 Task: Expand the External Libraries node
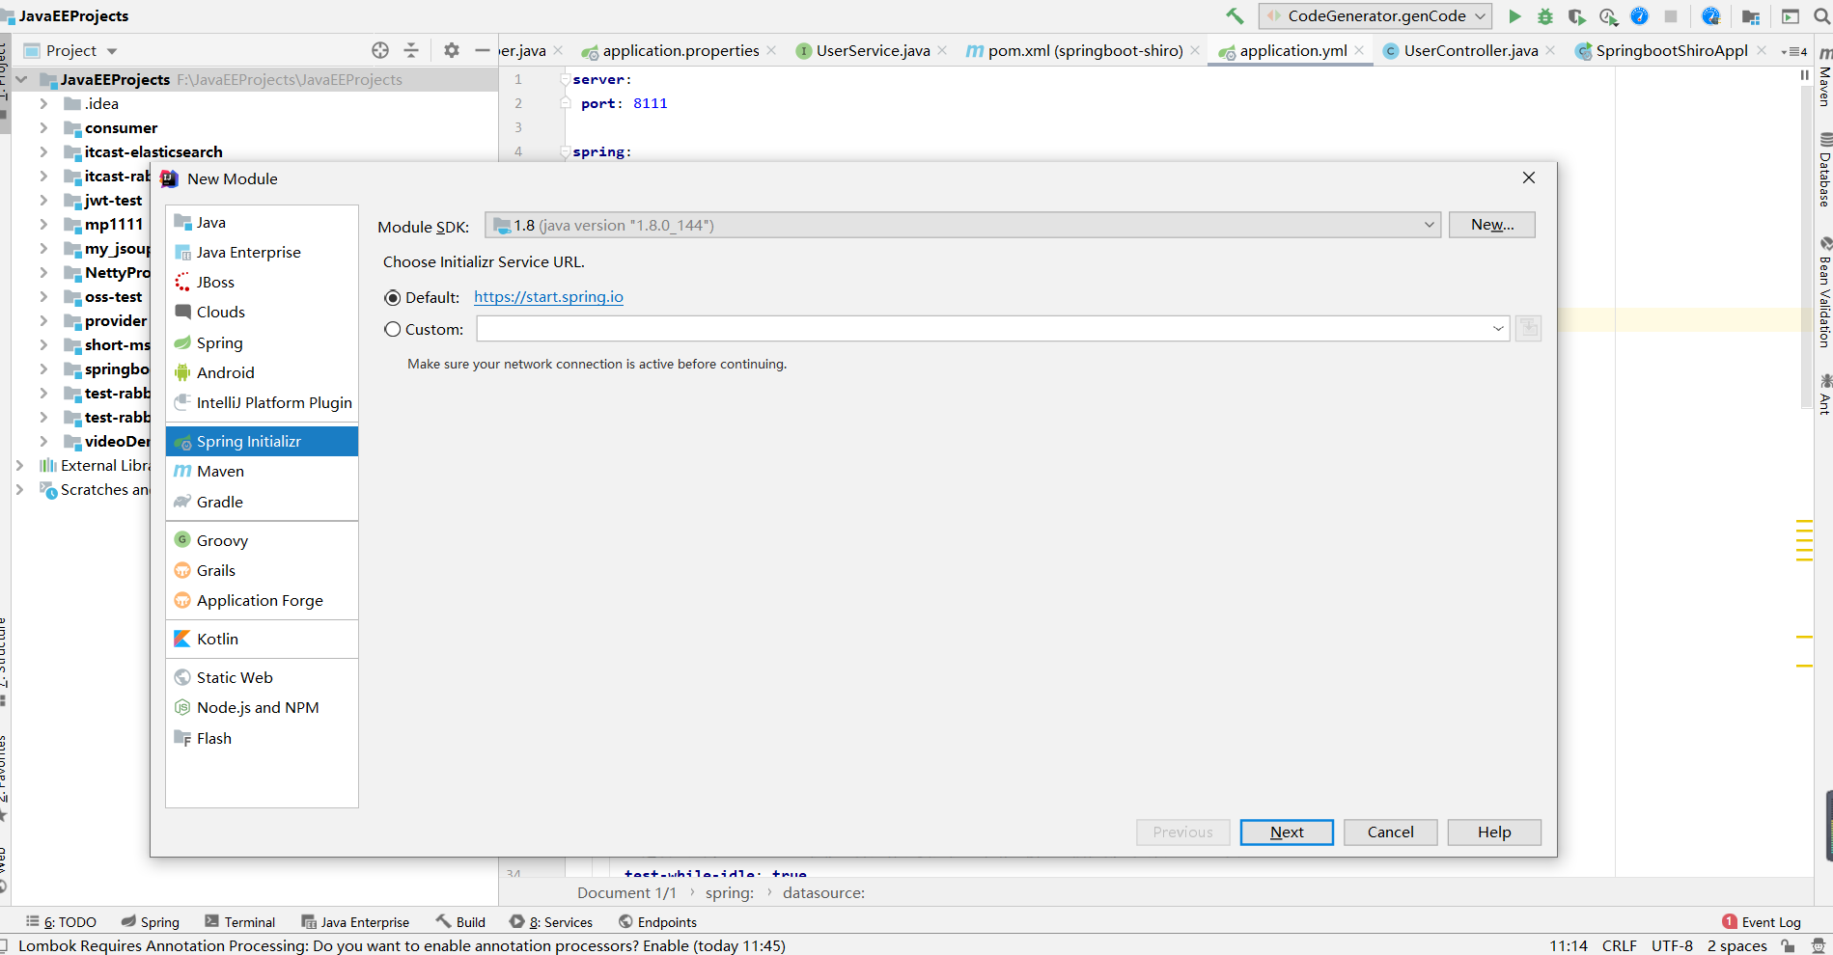click(19, 466)
